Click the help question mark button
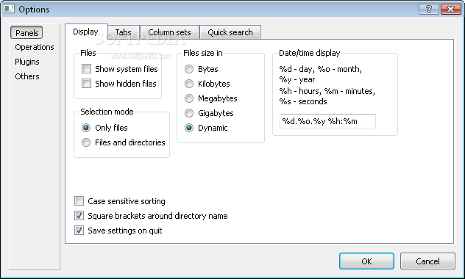465x279 pixels. (x=429, y=9)
